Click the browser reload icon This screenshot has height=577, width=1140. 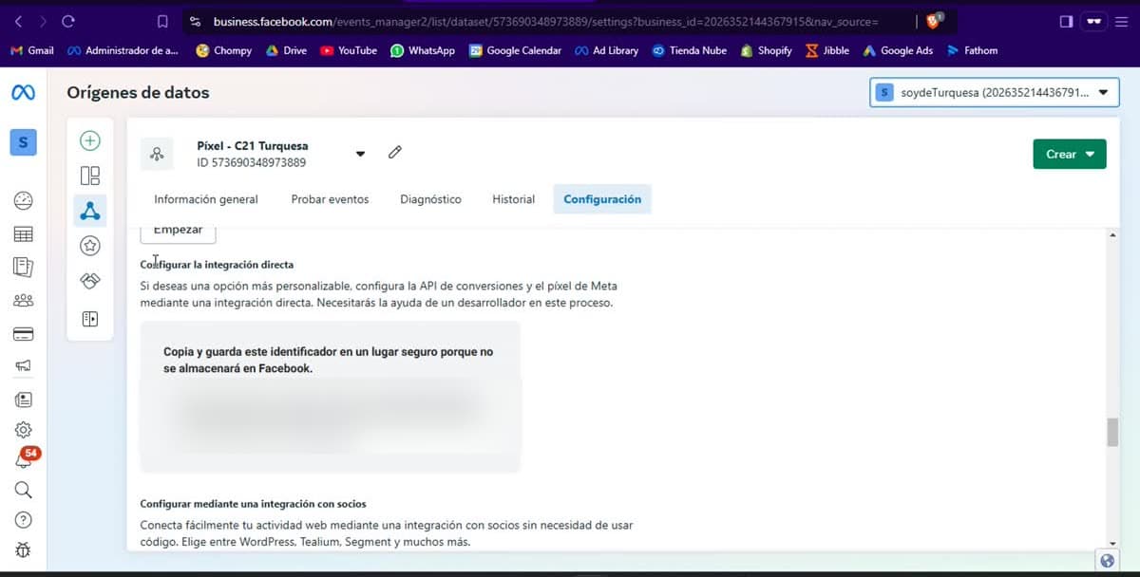pos(68,21)
